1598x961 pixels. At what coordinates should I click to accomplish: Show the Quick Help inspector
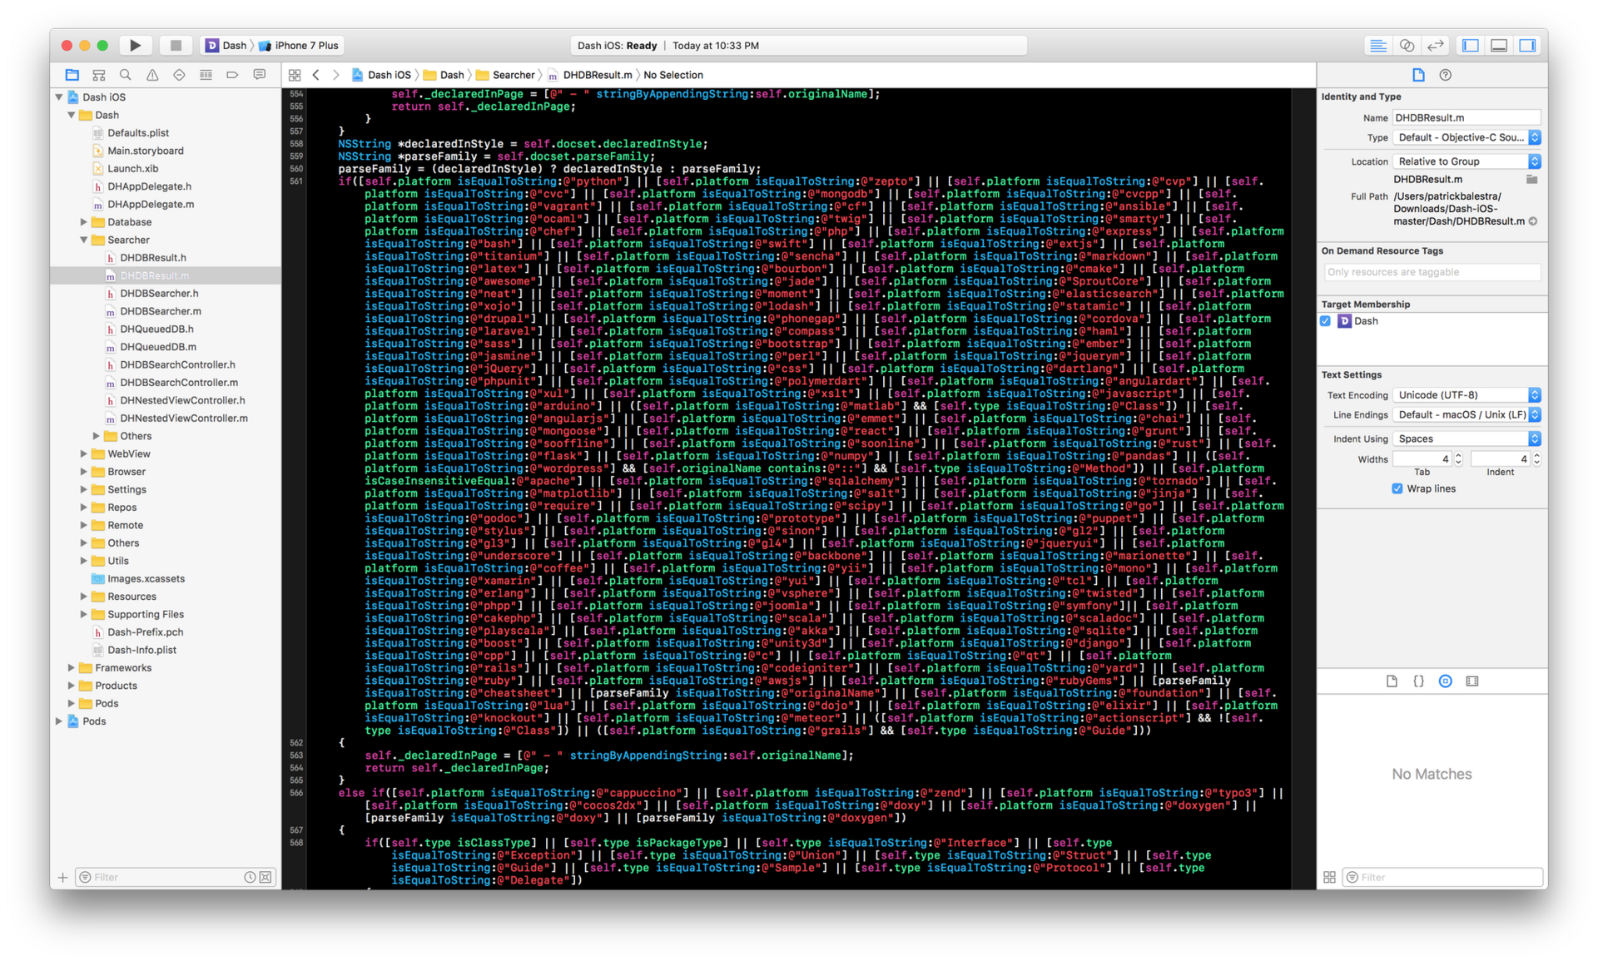pos(1446,75)
